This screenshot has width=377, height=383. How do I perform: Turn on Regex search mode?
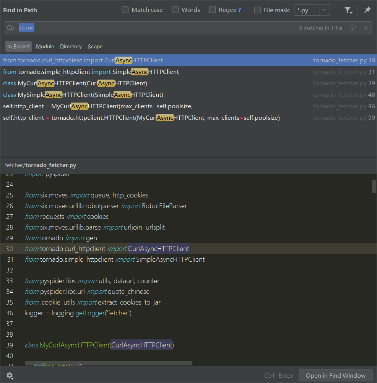pos(212,10)
